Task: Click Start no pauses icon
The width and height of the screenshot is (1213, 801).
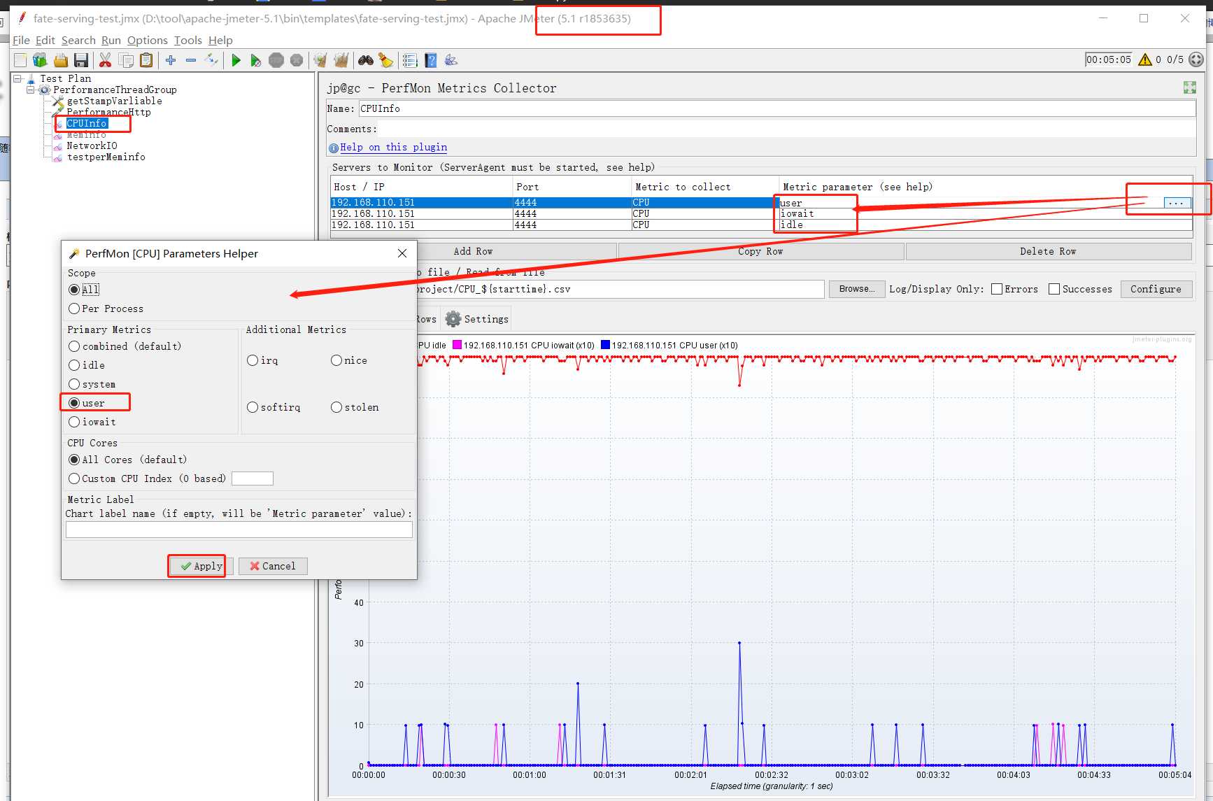Action: coord(256,60)
